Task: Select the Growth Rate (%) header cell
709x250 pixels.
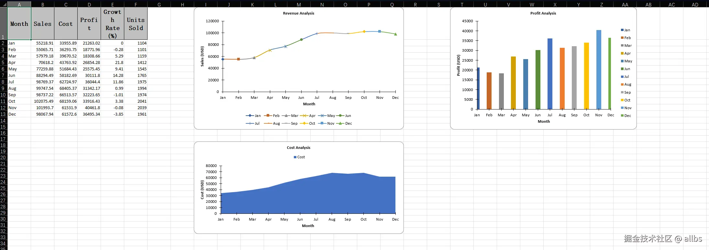Action: (x=112, y=24)
